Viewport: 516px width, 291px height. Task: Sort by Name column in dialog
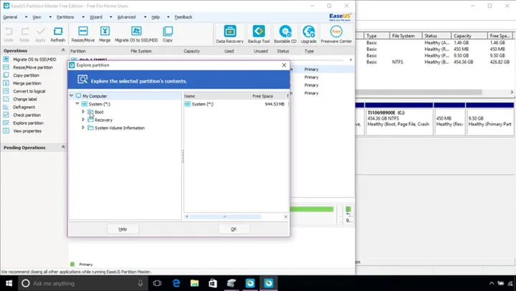tap(216, 96)
